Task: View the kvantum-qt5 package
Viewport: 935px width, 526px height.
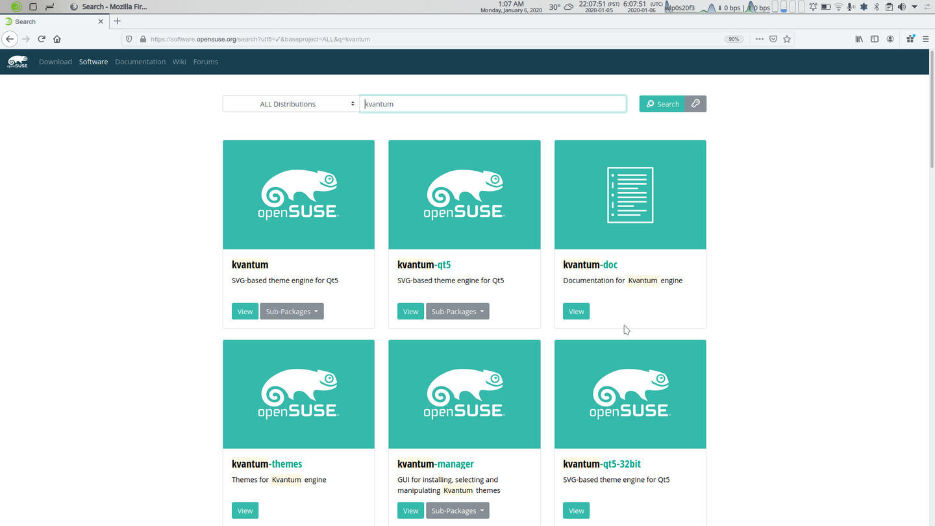Action: point(411,312)
